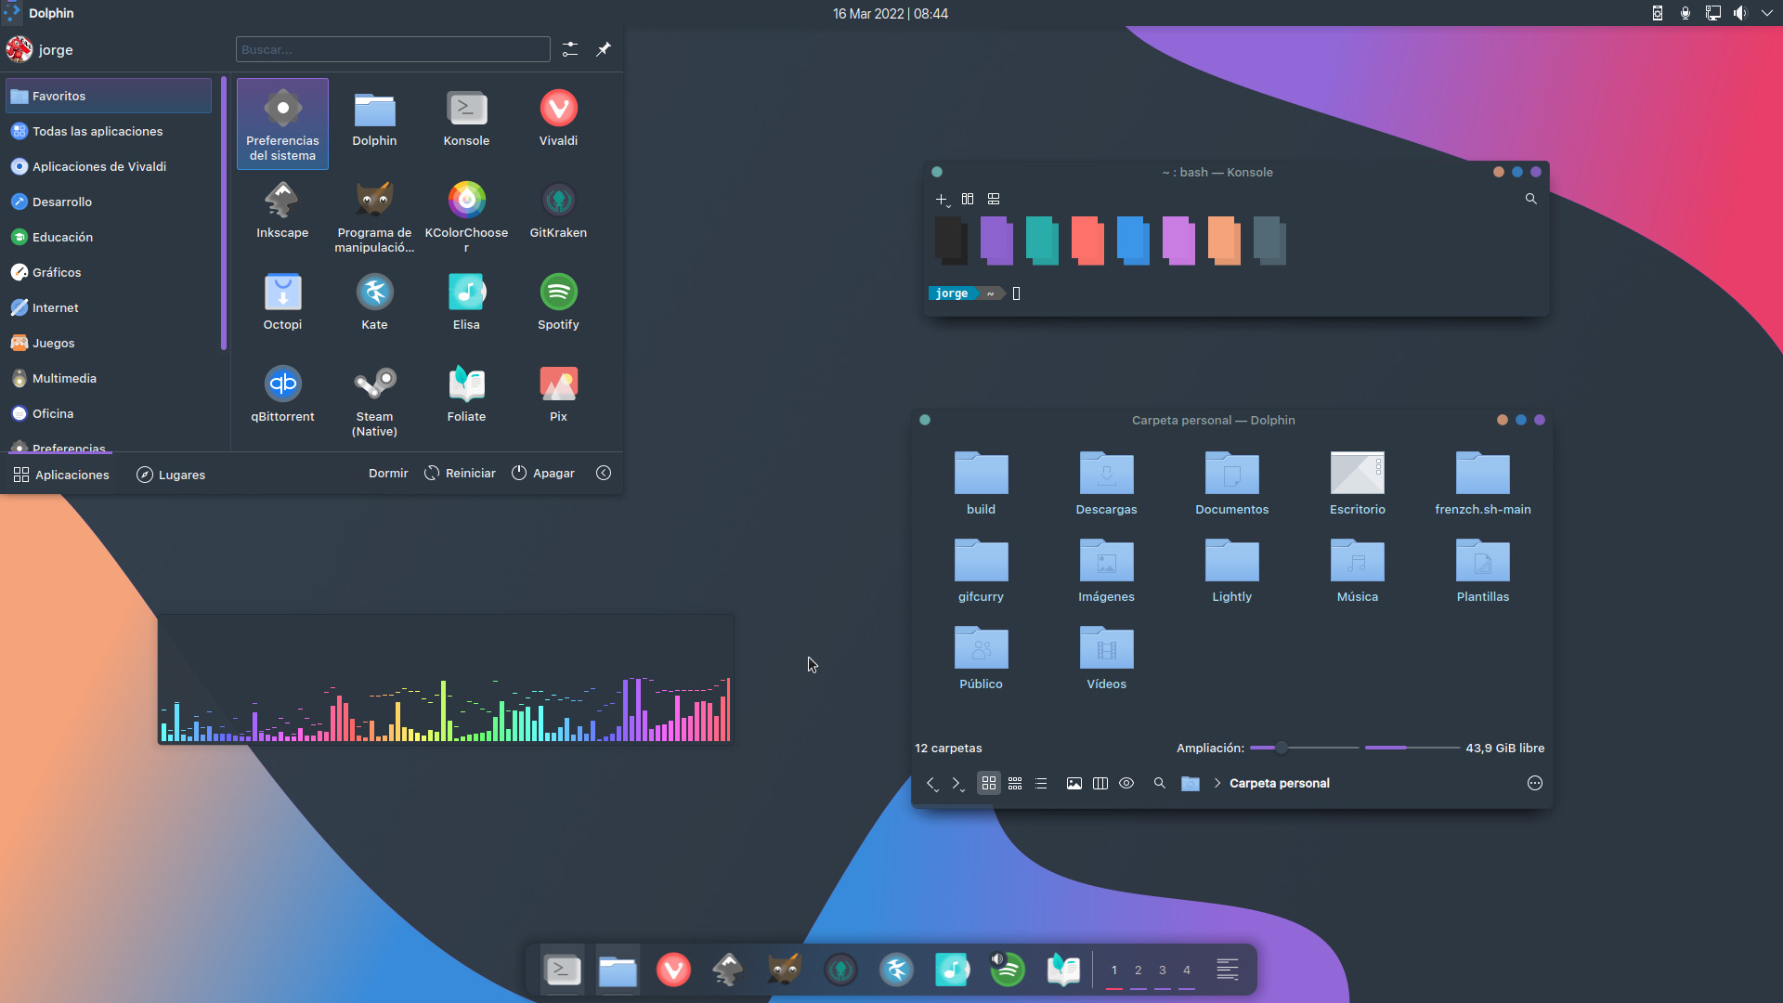This screenshot has width=1783, height=1003.
Task: Select Multimedia category in launcher sidebar
Action: tap(63, 378)
